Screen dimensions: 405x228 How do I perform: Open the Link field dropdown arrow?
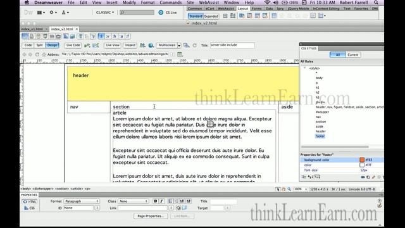click(x=171, y=208)
